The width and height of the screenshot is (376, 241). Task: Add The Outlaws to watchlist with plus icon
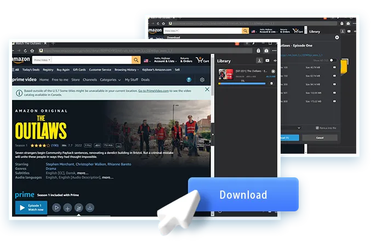[67, 208]
